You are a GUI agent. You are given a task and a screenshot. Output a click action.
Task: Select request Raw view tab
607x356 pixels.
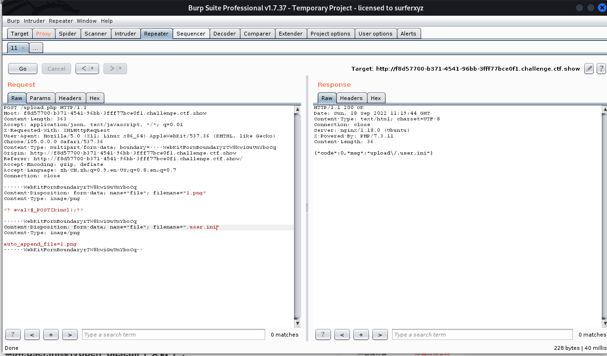pos(17,98)
